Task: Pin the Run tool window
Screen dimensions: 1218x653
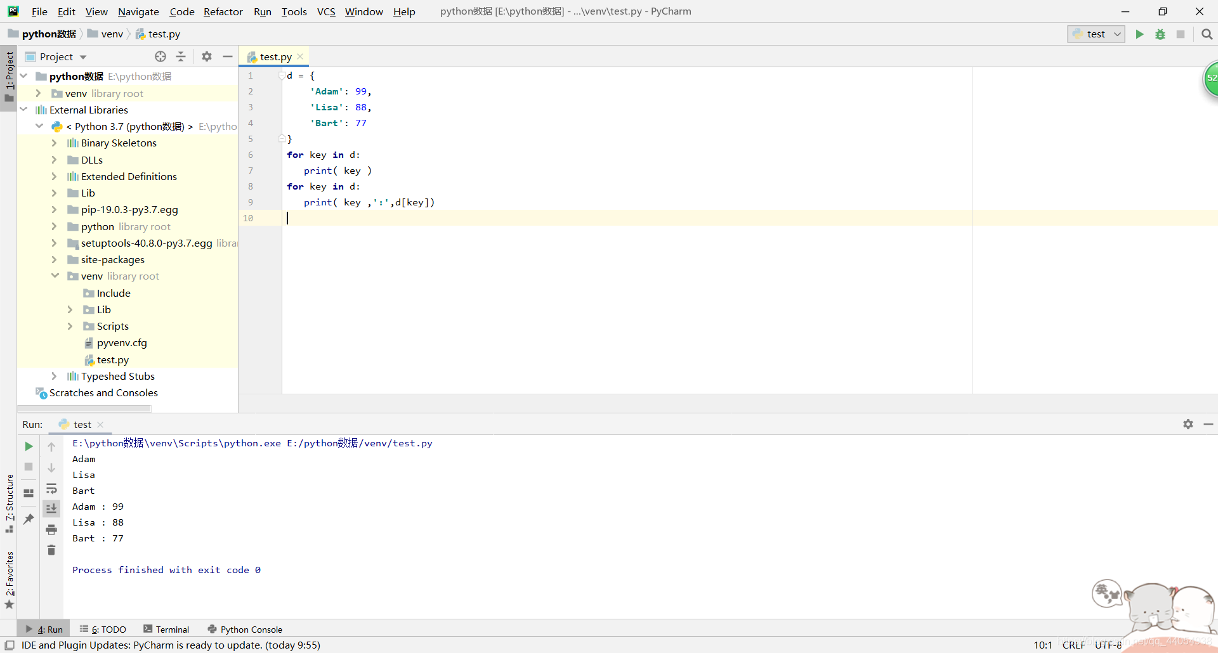Action: 28,519
